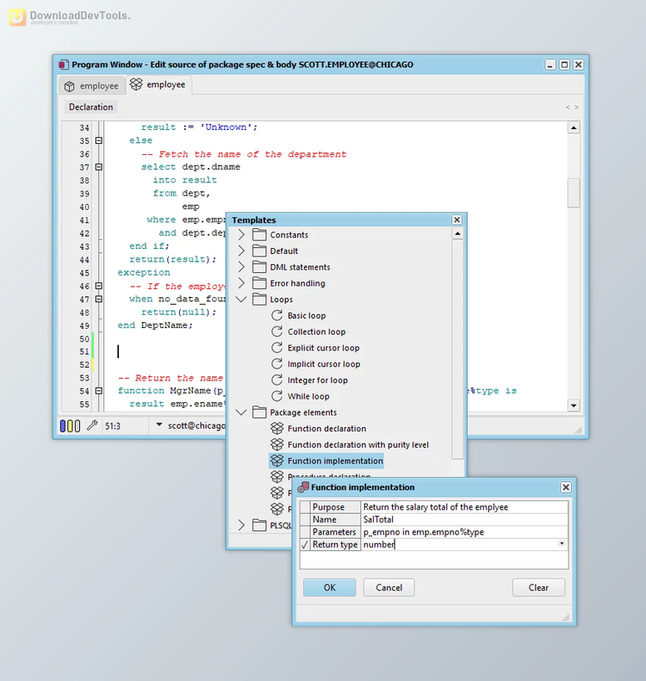Toggle the checkmark beside Return type
This screenshot has height=681, width=646.
coord(305,545)
